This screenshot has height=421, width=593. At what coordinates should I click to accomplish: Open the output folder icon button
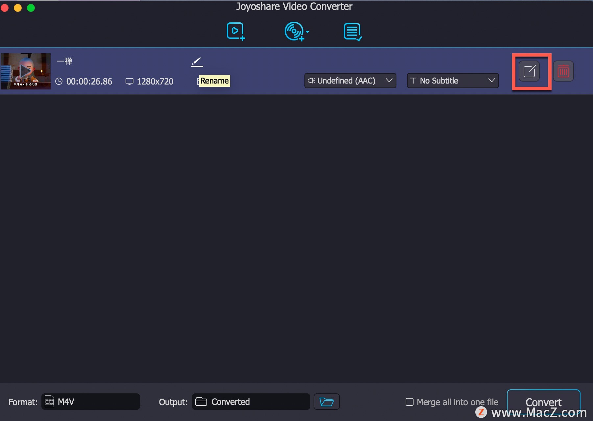(326, 402)
